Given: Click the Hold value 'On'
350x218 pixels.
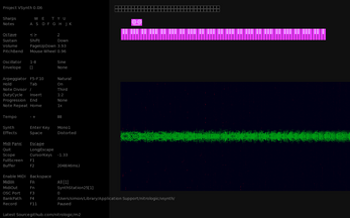Looking at the screenshot, I should click(x=60, y=84).
